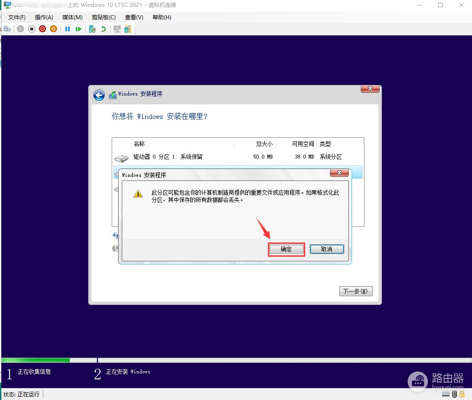Go back with the blue installer back arrow

99,95
